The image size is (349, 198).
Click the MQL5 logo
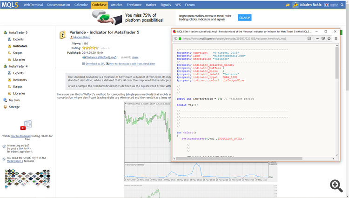pos(10,5)
